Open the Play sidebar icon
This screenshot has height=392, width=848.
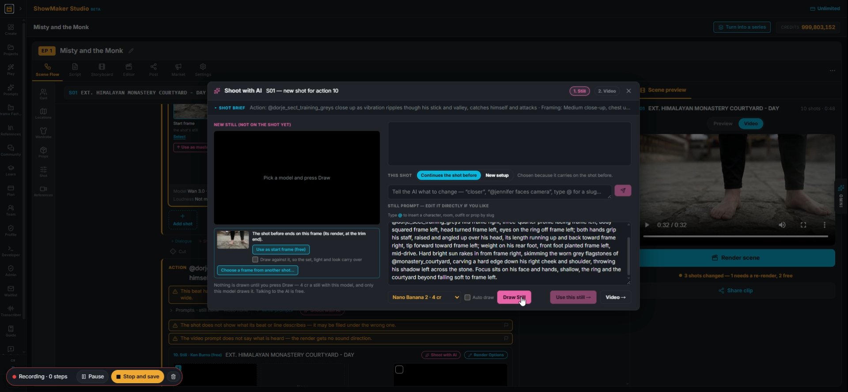[11, 70]
